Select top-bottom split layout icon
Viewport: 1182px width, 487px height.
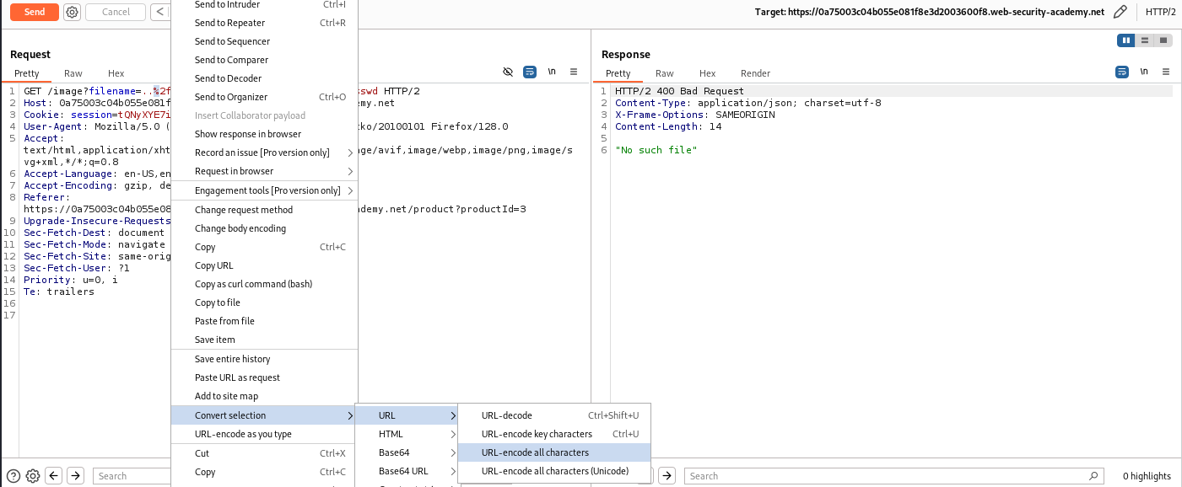pos(1145,40)
